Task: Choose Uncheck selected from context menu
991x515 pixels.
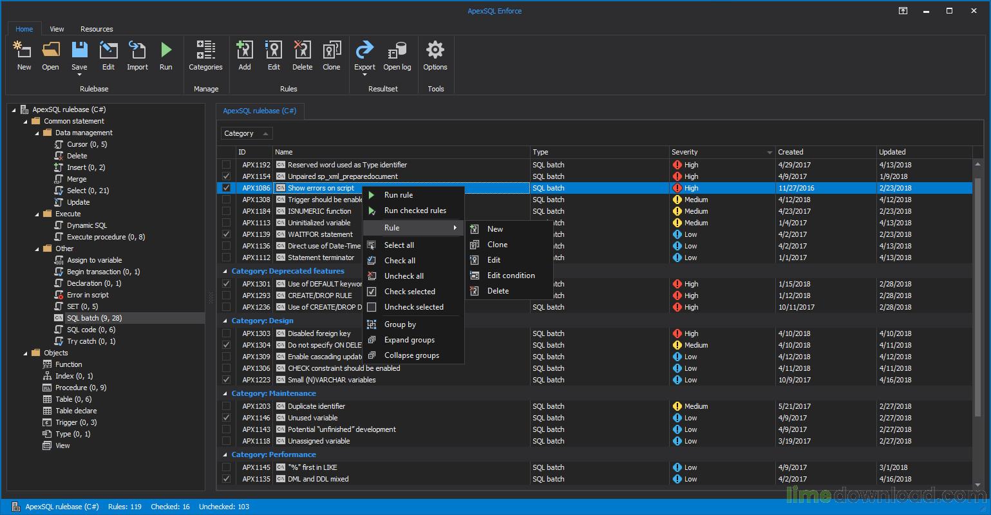Action: tap(413, 307)
